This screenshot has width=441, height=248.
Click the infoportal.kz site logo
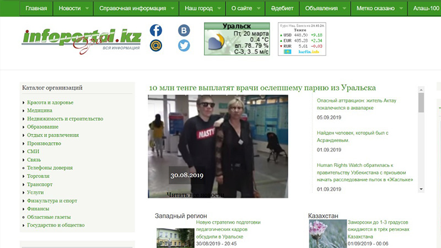82,41
